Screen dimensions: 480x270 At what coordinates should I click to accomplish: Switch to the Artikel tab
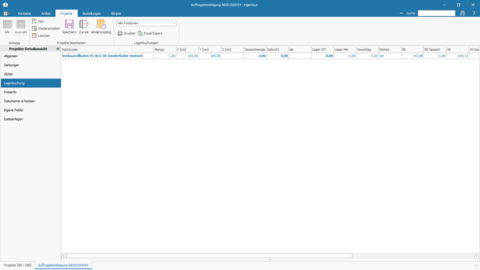point(46,13)
